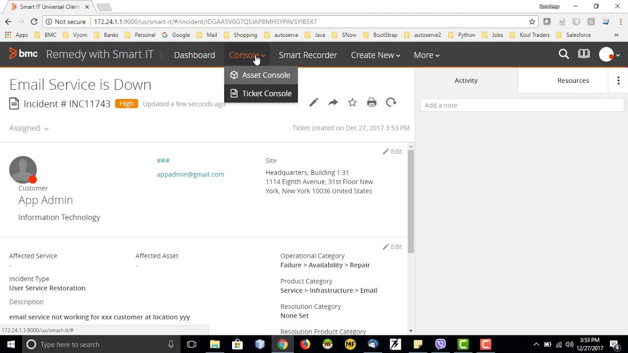628x353 pixels.
Task: Click the gray G extension icon
Action: pos(591,22)
